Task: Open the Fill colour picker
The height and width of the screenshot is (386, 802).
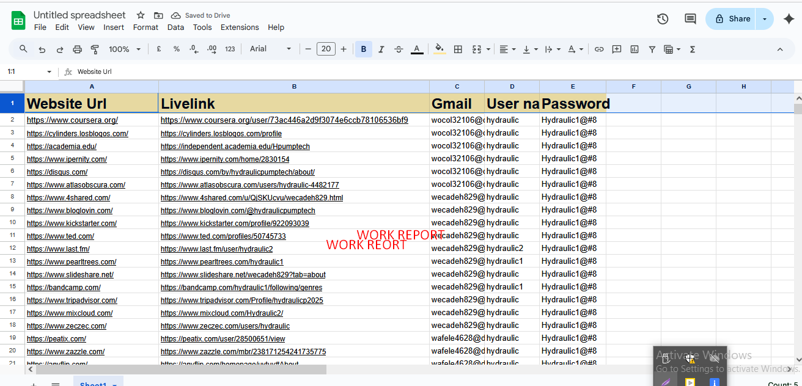Action: (x=440, y=49)
